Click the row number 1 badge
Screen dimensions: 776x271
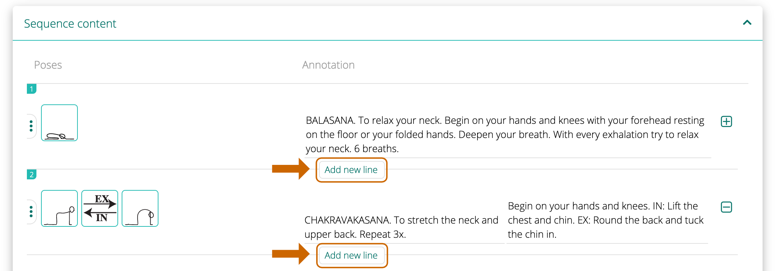pyautogui.click(x=31, y=89)
